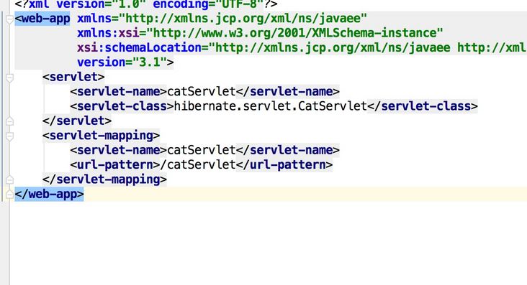Click the opening <servlet> tag

coord(73,77)
